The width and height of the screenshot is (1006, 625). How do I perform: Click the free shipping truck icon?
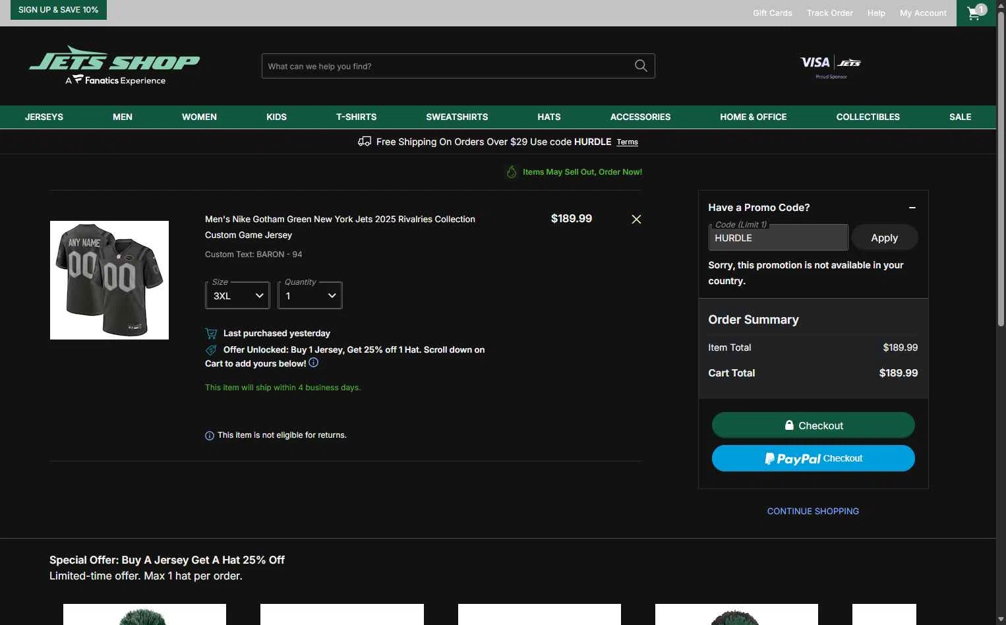click(365, 141)
